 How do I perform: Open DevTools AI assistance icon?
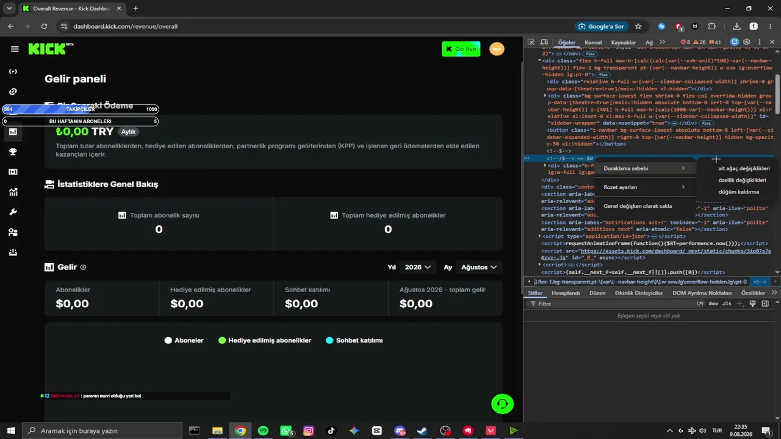coord(734,42)
